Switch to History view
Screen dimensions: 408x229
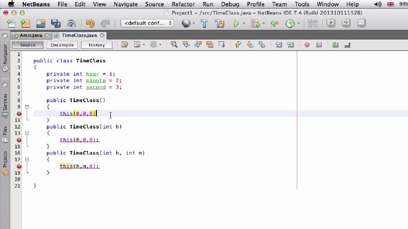tap(97, 45)
